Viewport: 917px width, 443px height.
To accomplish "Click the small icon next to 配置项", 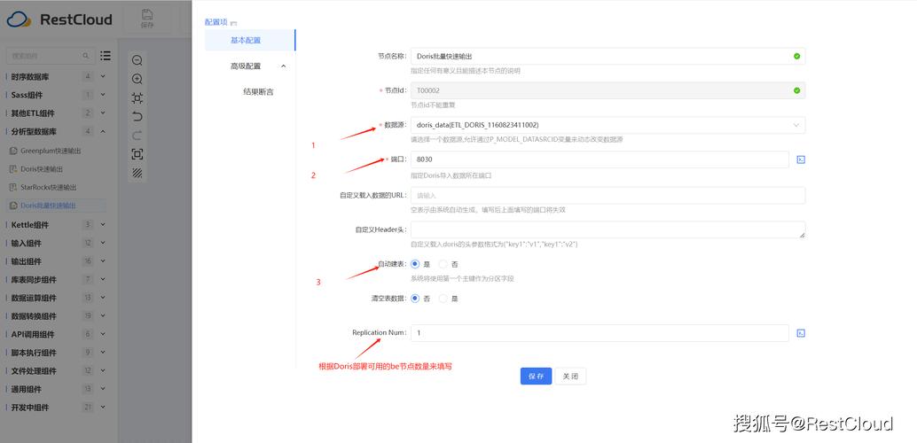I will [x=233, y=23].
